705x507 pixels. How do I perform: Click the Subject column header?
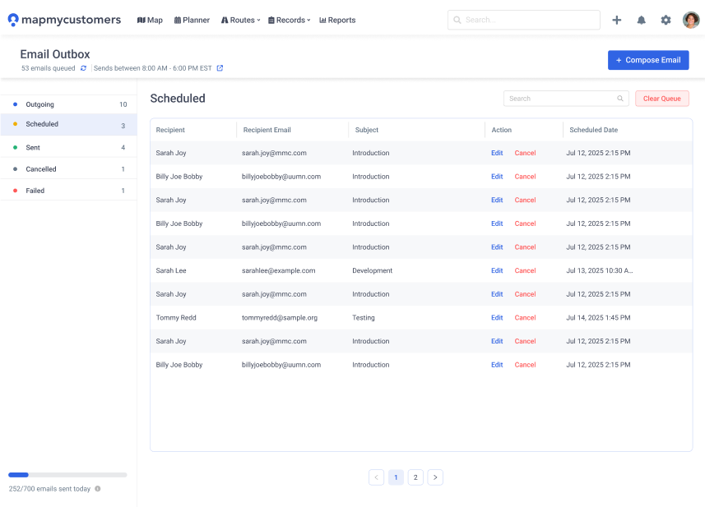tap(366, 130)
